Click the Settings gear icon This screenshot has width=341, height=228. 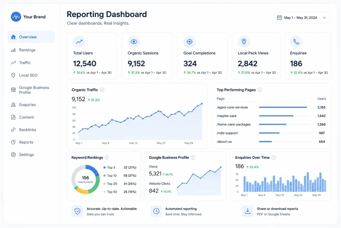(13, 155)
